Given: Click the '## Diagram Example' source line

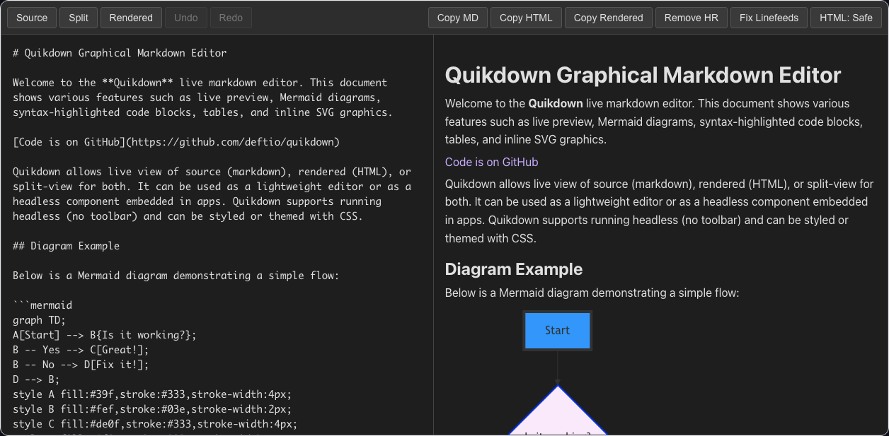Looking at the screenshot, I should click(x=66, y=246).
